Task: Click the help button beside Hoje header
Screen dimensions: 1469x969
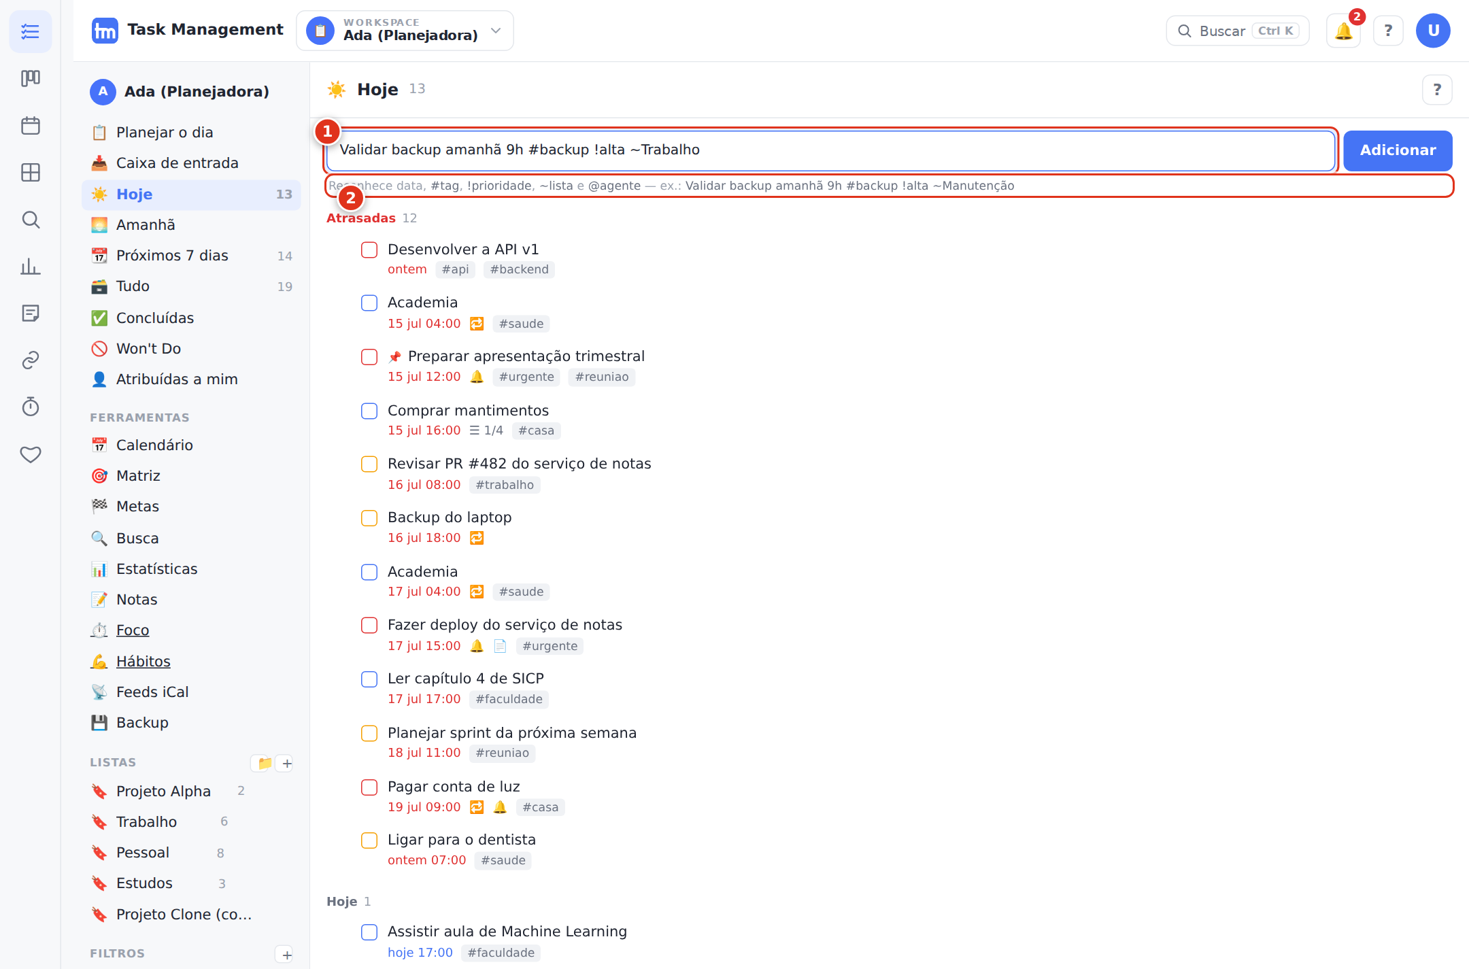Action: (x=1437, y=90)
